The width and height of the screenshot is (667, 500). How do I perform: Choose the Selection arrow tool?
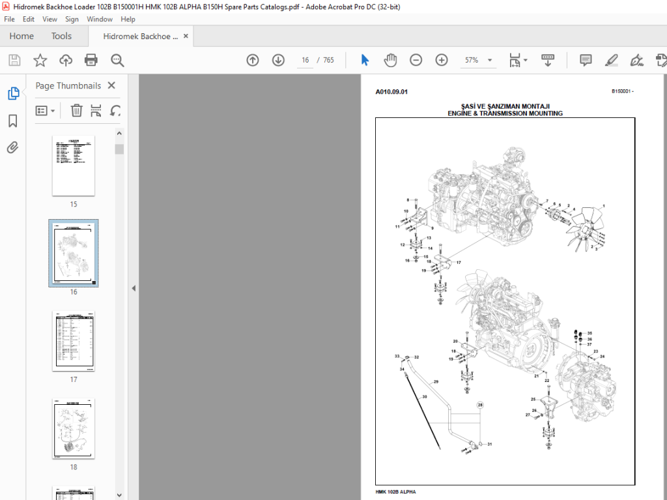coord(365,60)
